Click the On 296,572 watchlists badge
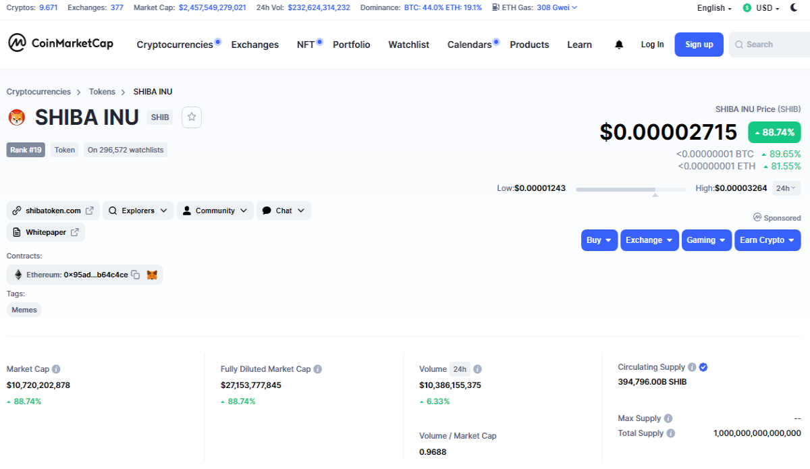 pos(126,150)
